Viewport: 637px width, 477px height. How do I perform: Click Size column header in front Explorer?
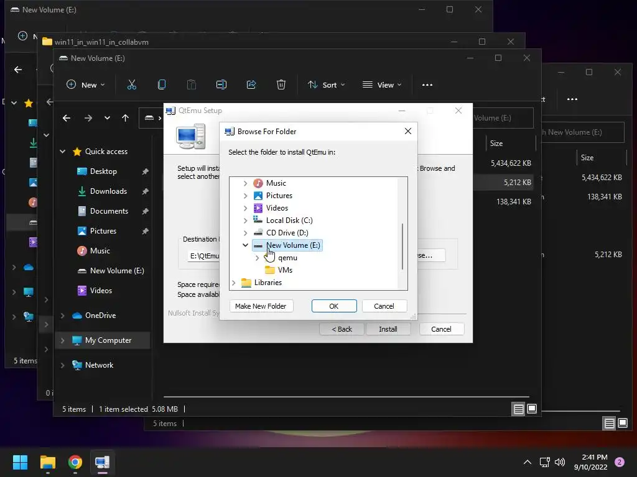point(496,143)
